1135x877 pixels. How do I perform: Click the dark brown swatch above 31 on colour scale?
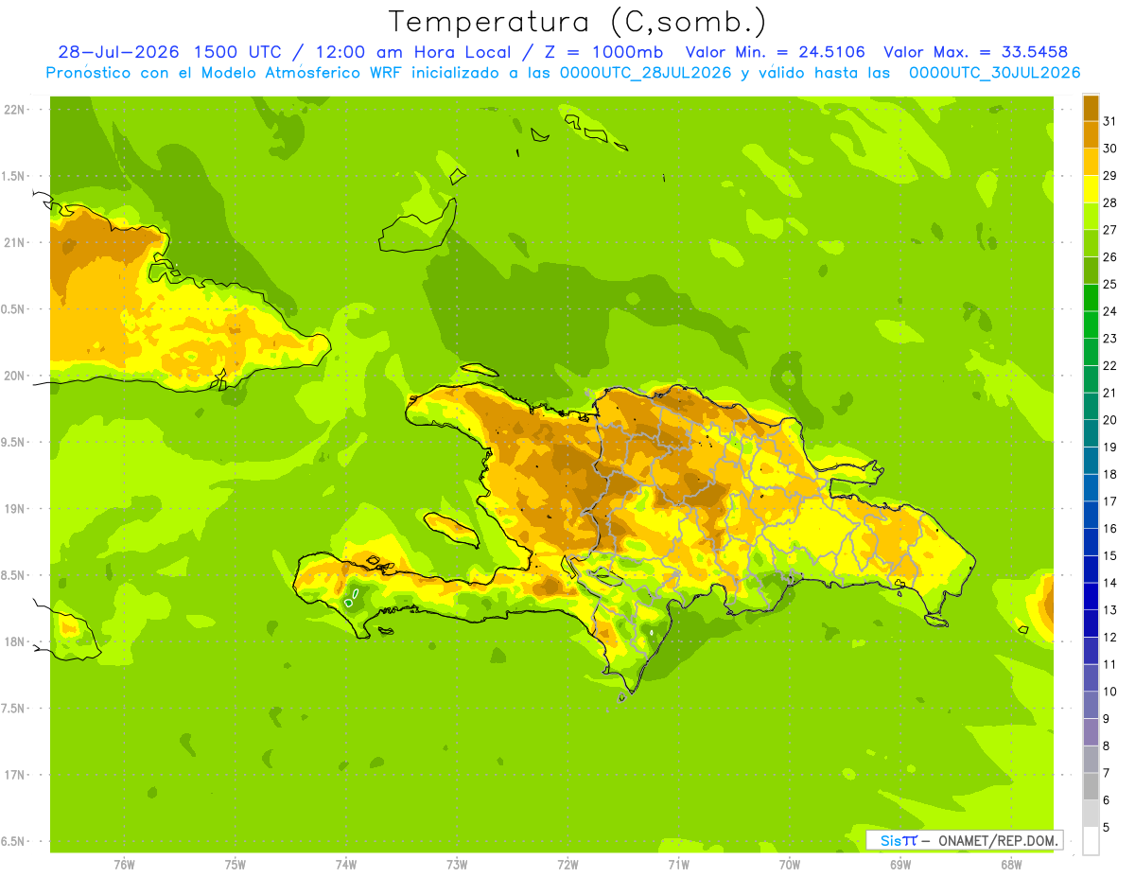pyautogui.click(x=1091, y=107)
